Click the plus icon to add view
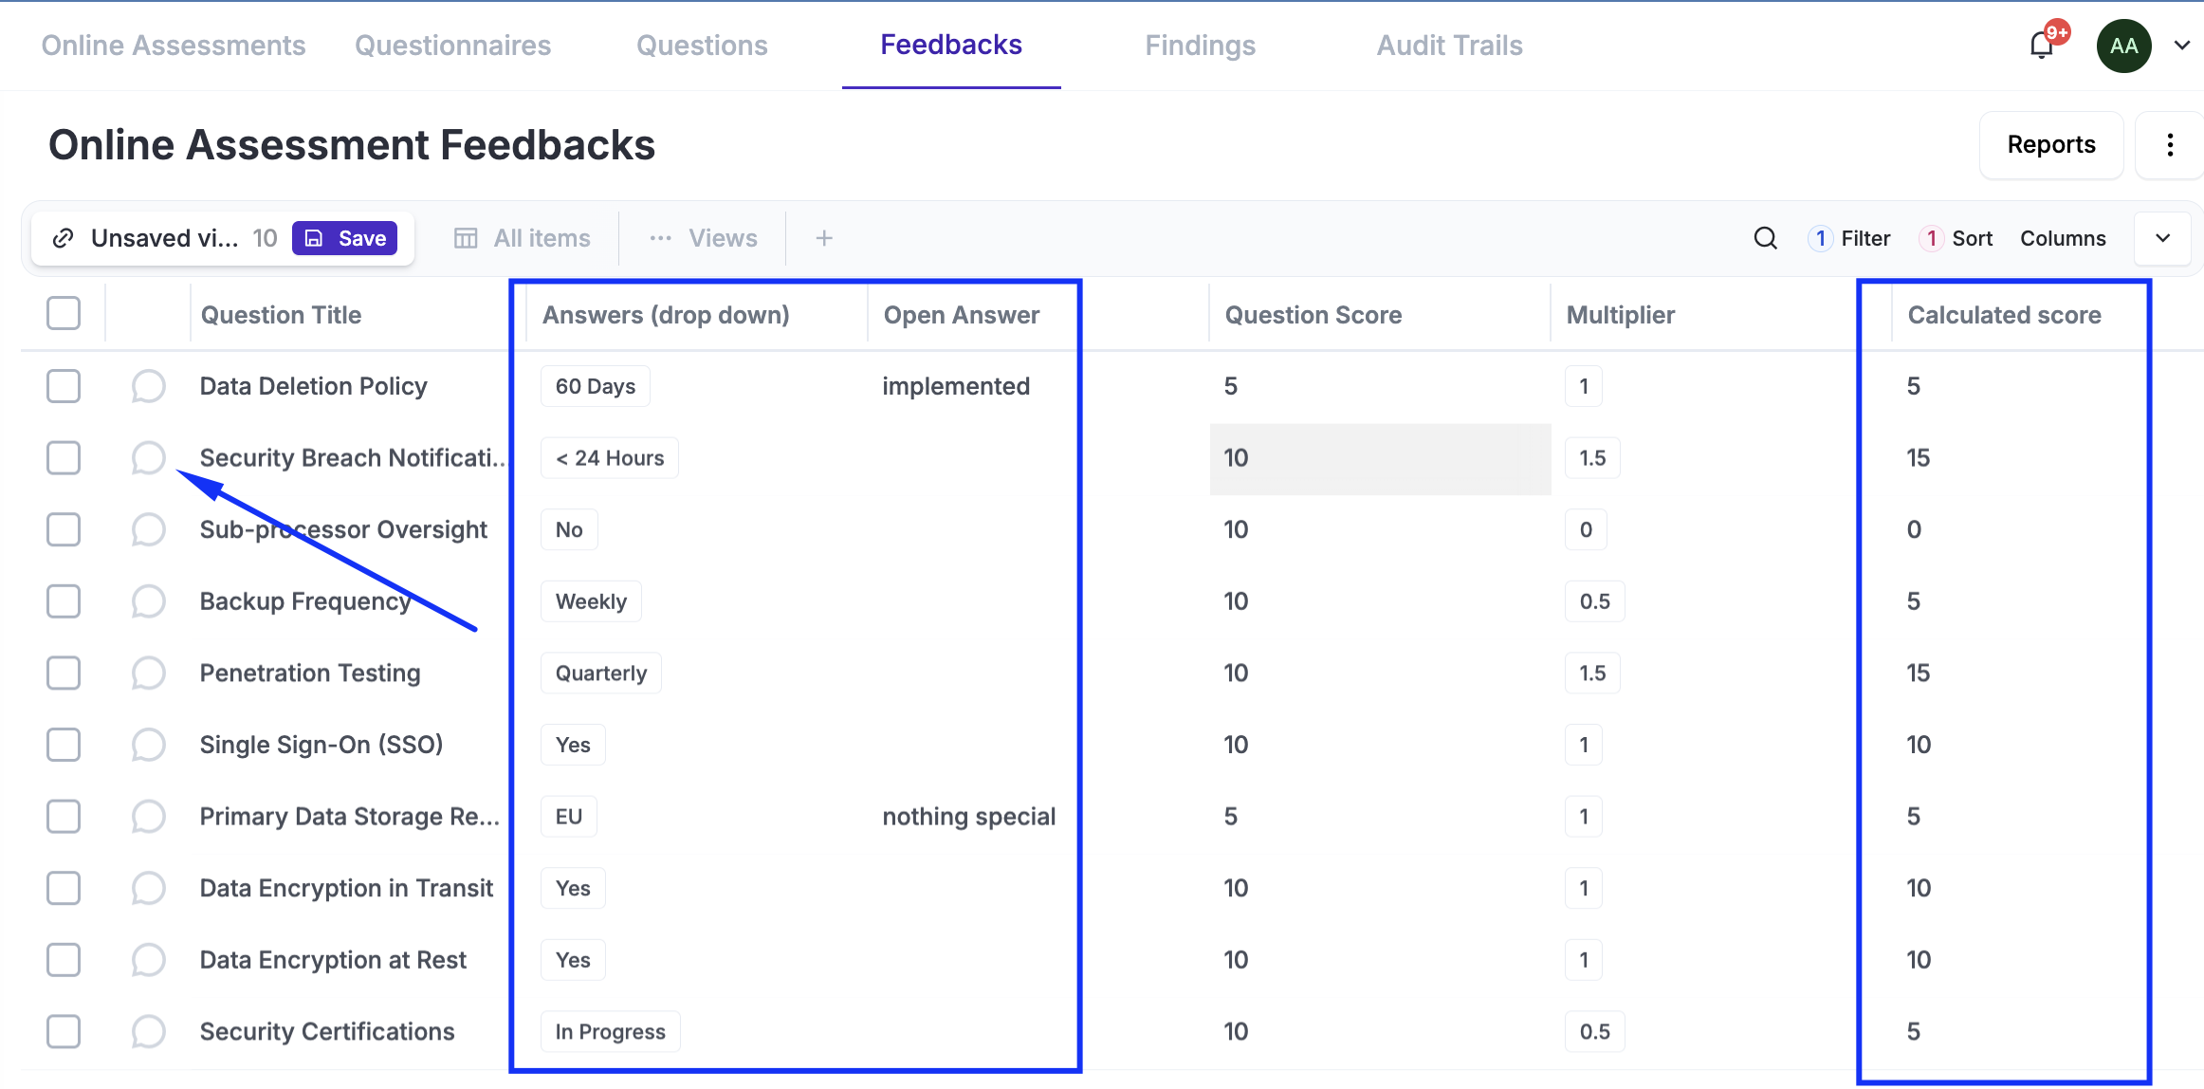 point(824,238)
